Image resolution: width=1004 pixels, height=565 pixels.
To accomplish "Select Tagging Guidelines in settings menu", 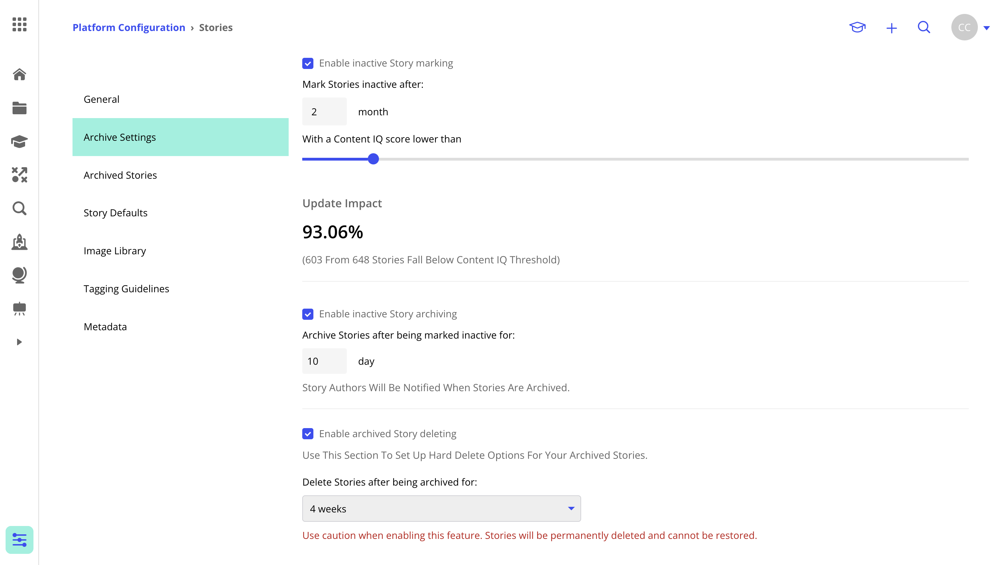I will pos(126,288).
